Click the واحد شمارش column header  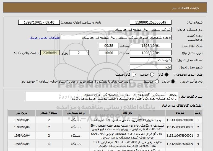(x=76, y=113)
